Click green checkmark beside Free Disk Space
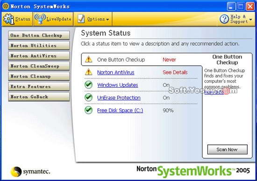 click(x=88, y=110)
